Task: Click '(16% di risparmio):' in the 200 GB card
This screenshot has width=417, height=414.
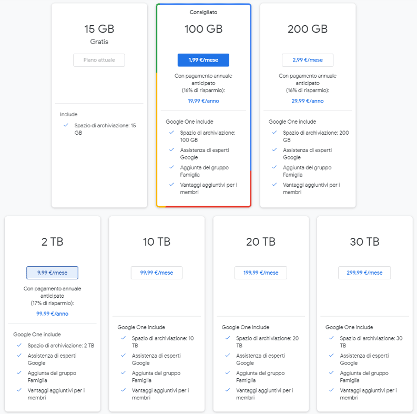Action: [x=308, y=90]
